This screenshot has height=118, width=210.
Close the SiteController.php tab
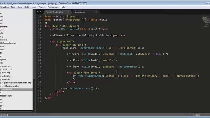pos(68,12)
